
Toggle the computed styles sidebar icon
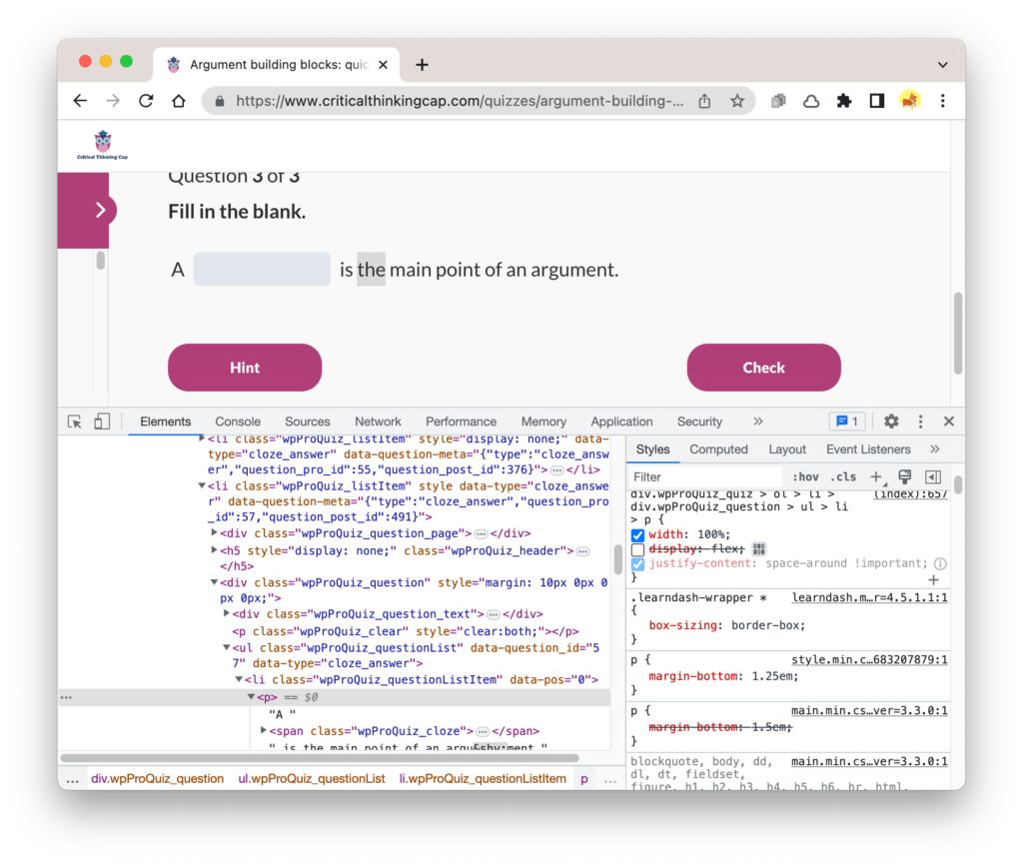click(934, 477)
